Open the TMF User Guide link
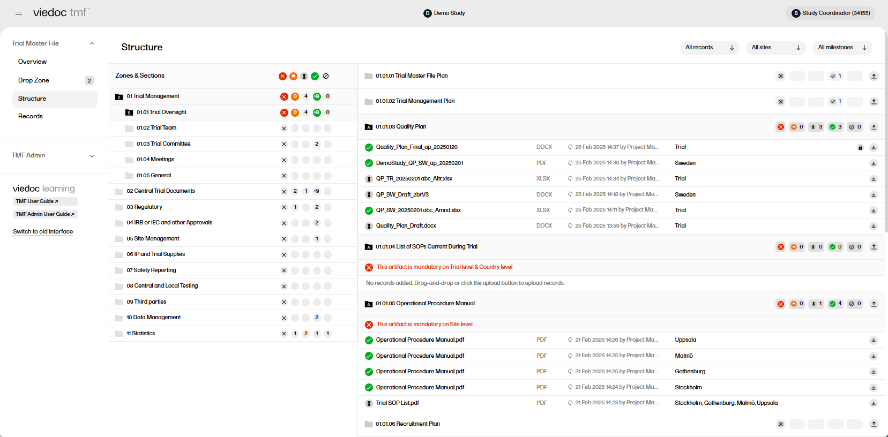The width and height of the screenshot is (888, 437). coord(37,201)
